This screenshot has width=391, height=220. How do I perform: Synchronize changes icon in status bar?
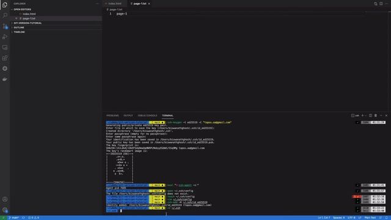point(23,218)
